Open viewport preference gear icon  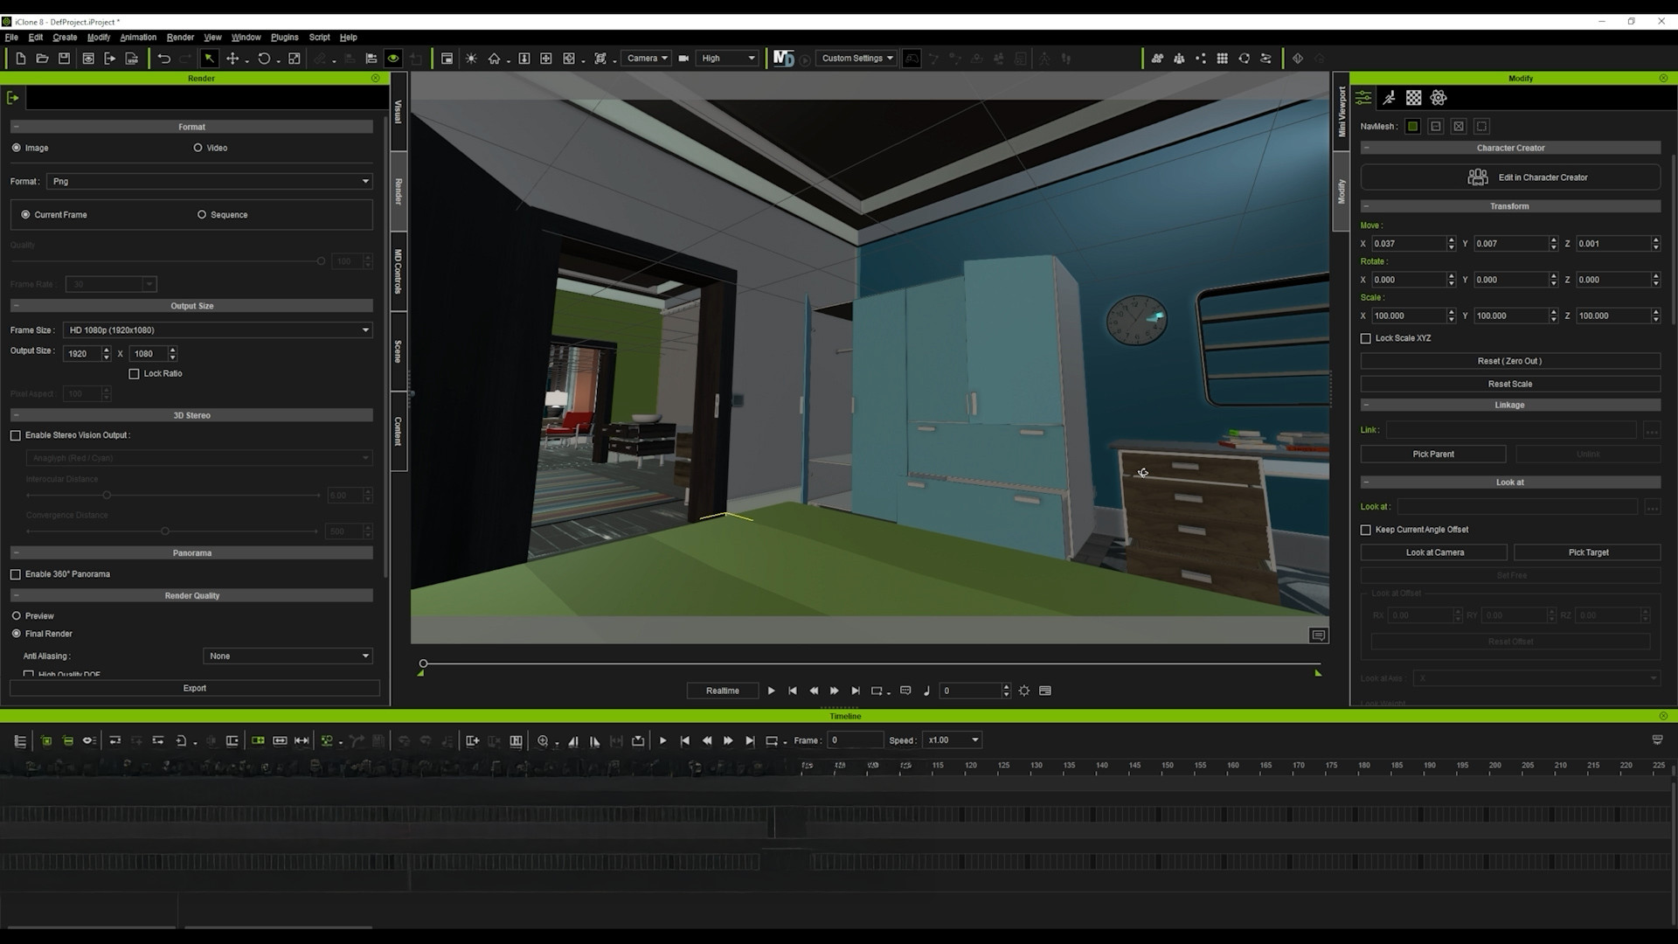click(1023, 691)
